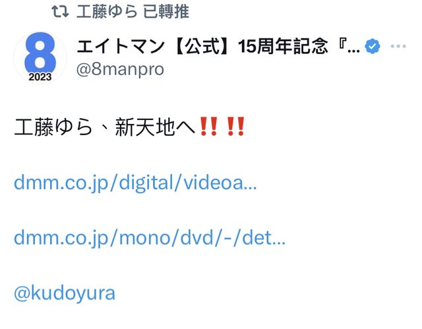
Task: Open 工藤ゆら in the retweet header
Action: pos(107,12)
